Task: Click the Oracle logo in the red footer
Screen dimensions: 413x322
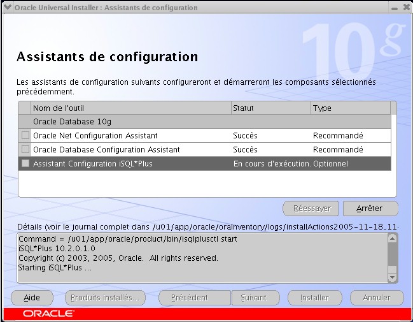Action: (48, 314)
